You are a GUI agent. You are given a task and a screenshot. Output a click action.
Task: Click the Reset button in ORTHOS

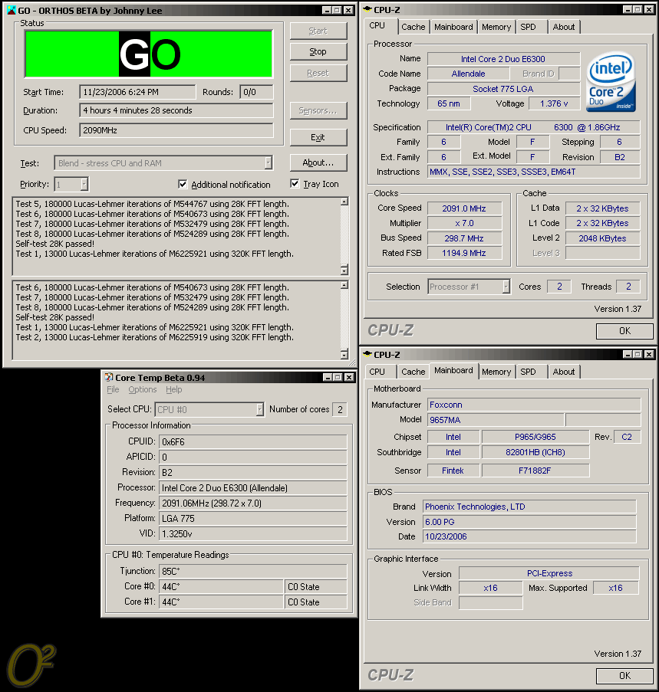pyautogui.click(x=318, y=73)
